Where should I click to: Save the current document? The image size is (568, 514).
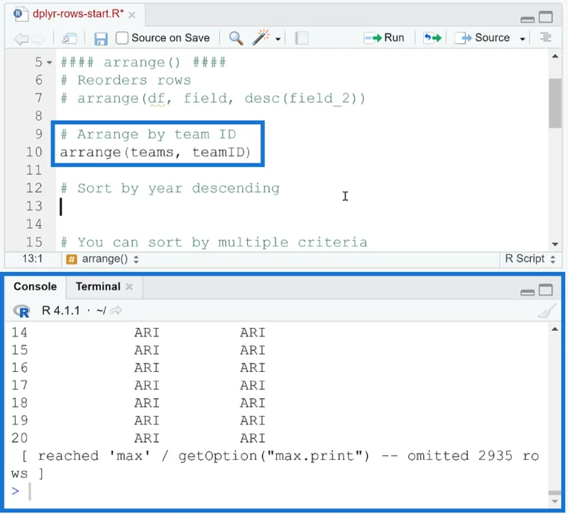(x=101, y=38)
